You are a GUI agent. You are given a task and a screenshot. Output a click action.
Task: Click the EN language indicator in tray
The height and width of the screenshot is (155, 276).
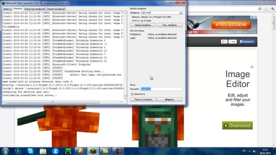tap(244, 151)
